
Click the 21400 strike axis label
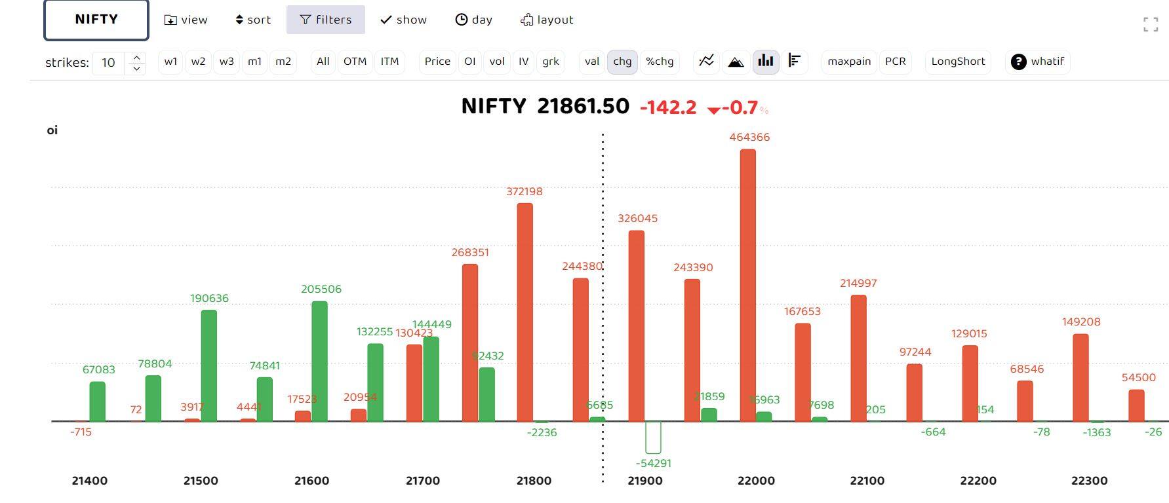tap(90, 481)
